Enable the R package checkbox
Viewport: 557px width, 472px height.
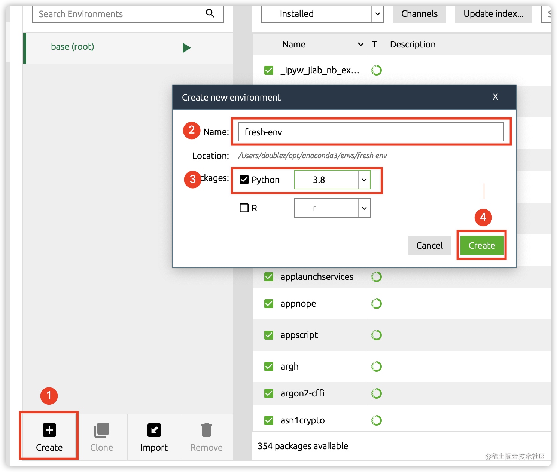[x=244, y=208]
